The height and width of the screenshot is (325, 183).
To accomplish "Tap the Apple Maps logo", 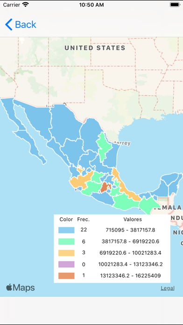I will [x=21, y=288].
